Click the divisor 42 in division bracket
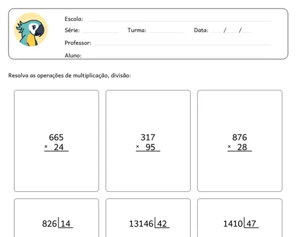296x237 pixels. coord(162,223)
